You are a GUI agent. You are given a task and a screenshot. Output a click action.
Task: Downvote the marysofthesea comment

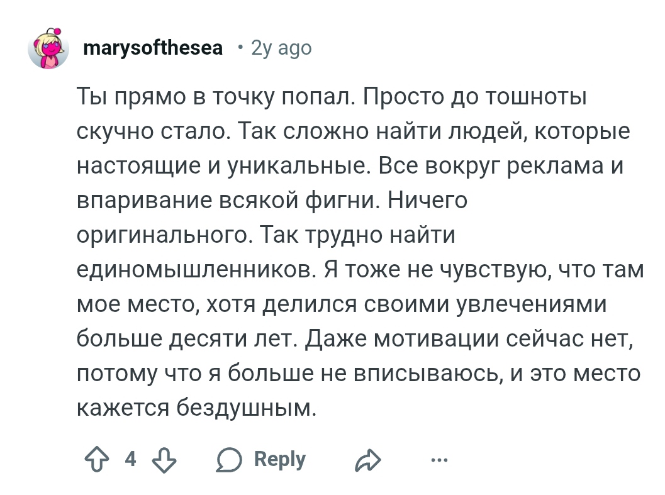pos(164,460)
